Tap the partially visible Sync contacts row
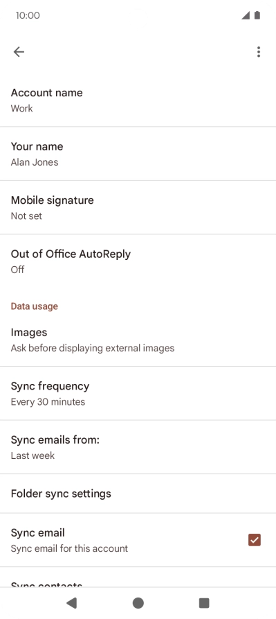The height and width of the screenshot is (619, 276). [138, 577]
